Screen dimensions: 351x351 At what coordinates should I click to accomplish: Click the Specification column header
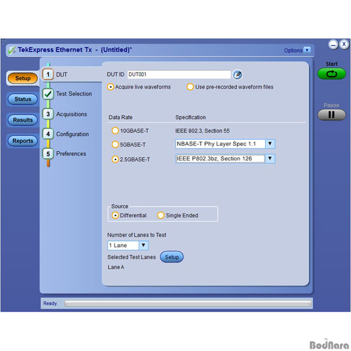190,118
